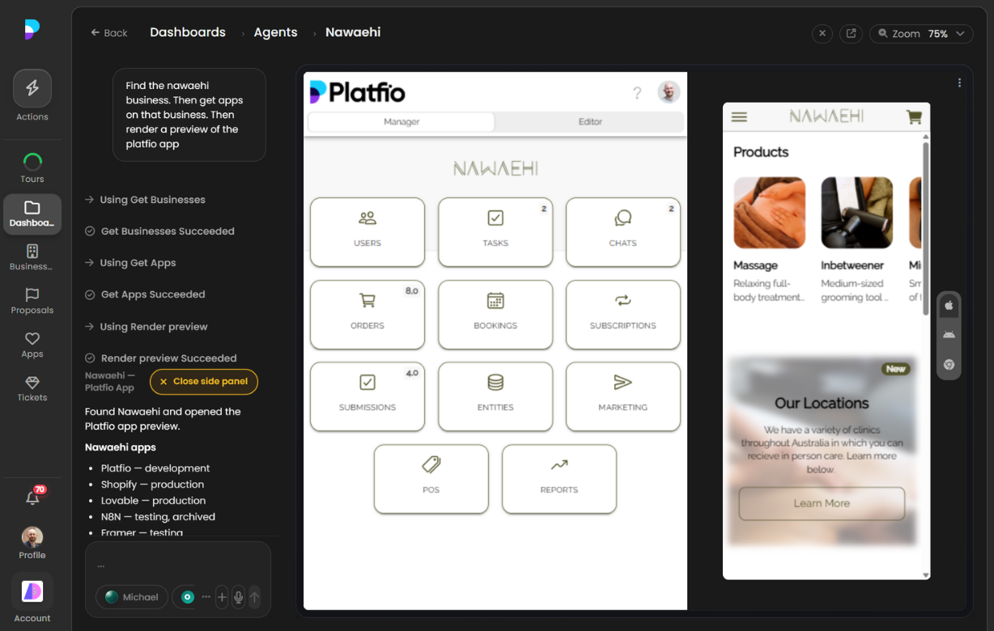Viewport: 994px width, 631px height.
Task: Open the three-dot options menu of preview panel
Action: [959, 83]
